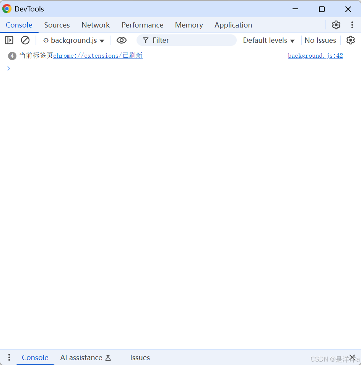This screenshot has height=365, width=361.
Task: Create a live expression with eye icon
Action: click(x=121, y=40)
